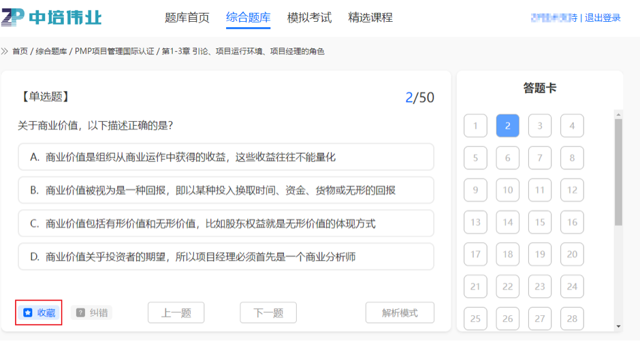Go back with 上一题 button
Image resolution: width=640 pixels, height=341 pixels.
[176, 313]
